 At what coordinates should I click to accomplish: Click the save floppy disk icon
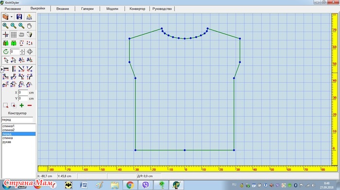click(19, 17)
